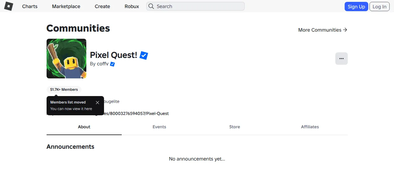Select Robux in the top navigation
The image size is (394, 185).
[x=132, y=6]
